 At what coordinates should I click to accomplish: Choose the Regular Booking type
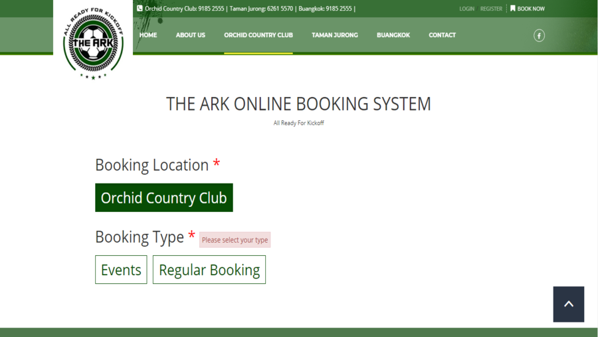click(x=209, y=270)
